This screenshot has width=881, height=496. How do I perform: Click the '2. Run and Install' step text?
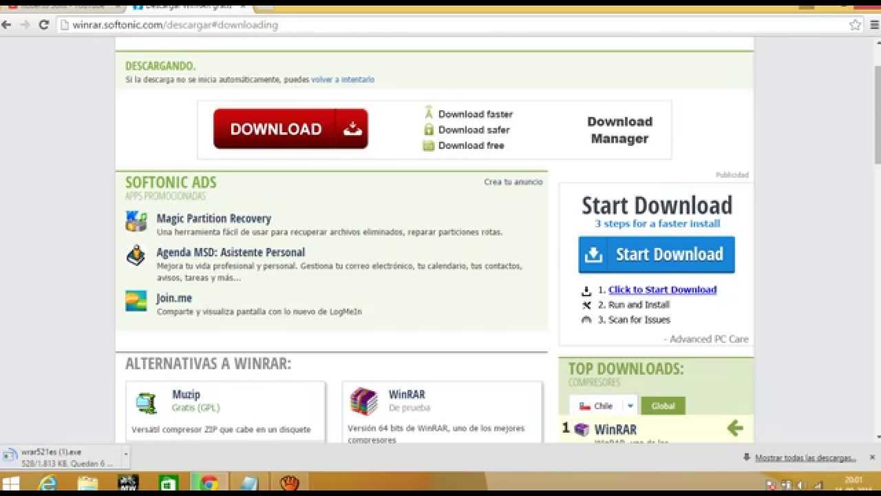point(633,304)
